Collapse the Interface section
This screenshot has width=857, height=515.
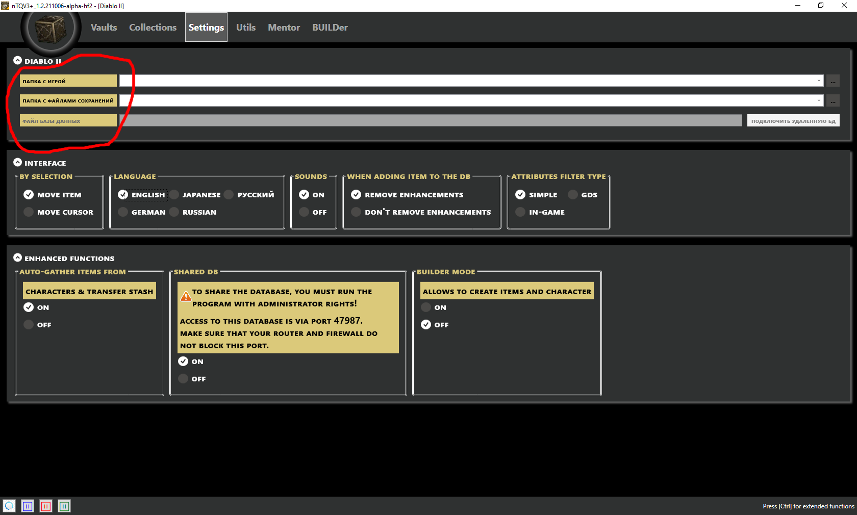18,163
